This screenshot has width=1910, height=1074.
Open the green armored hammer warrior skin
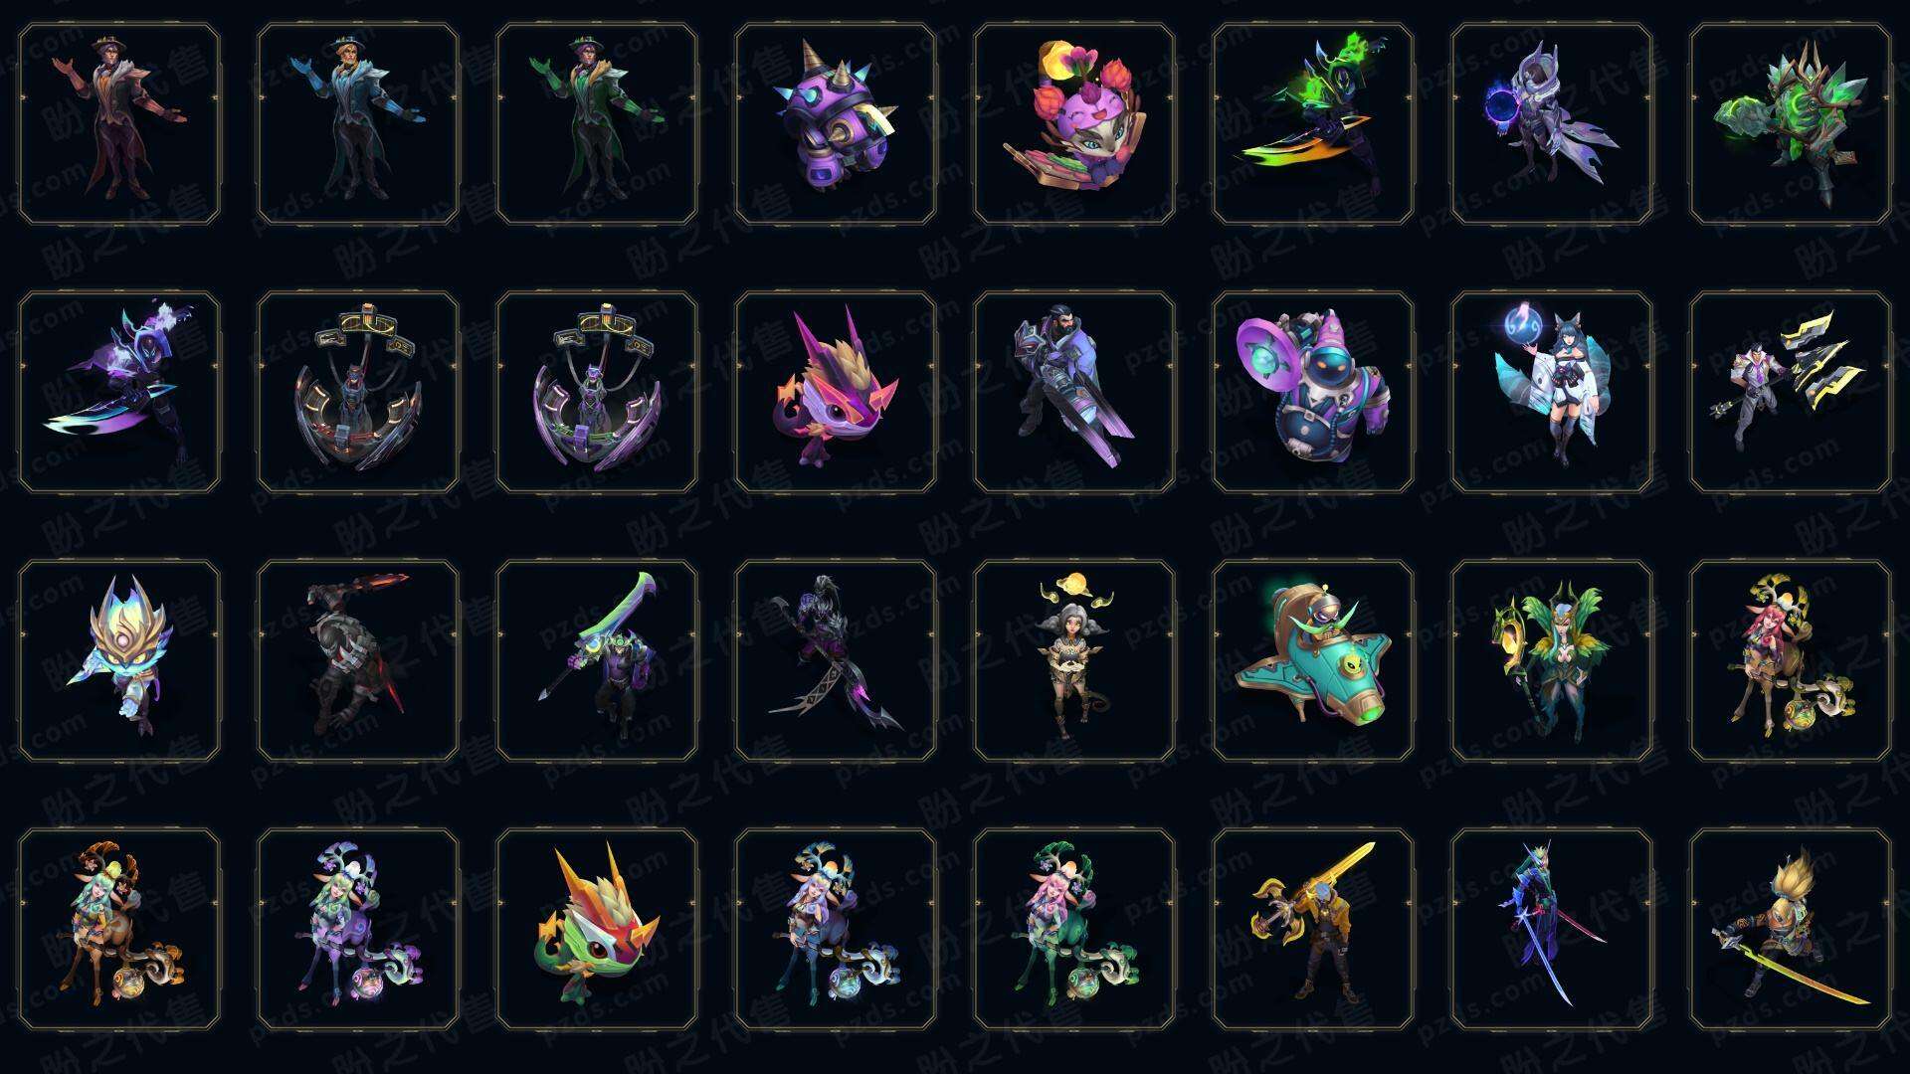(1791, 123)
